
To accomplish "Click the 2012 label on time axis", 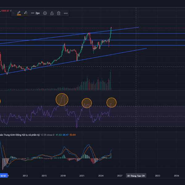I will click(x=25, y=176).
